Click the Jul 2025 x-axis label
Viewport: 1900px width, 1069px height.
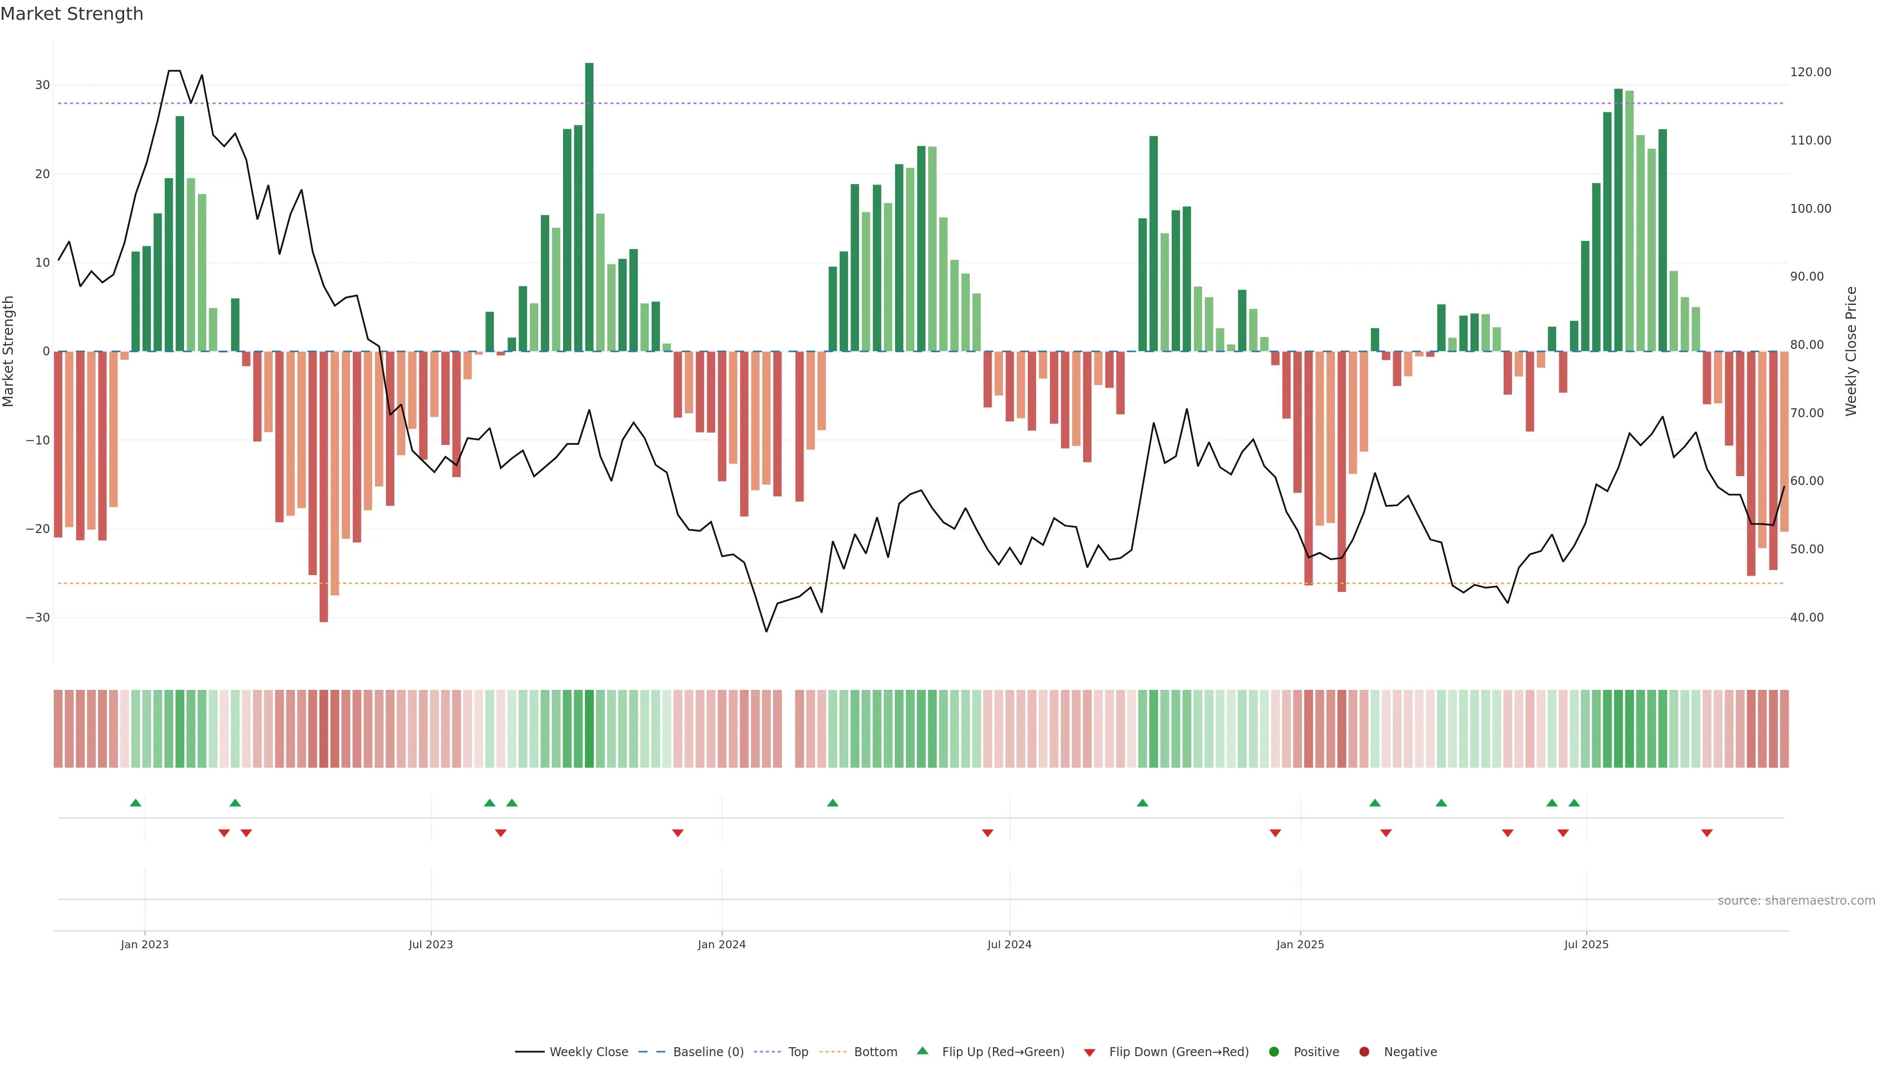click(1586, 944)
